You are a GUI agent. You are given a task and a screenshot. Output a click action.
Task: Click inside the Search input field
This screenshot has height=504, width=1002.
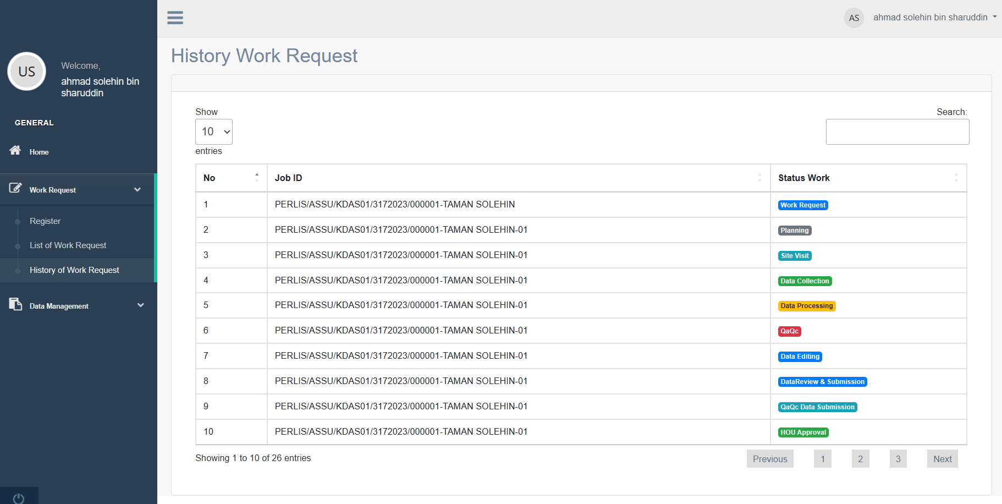coord(897,132)
